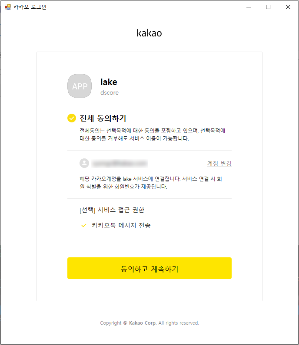
Task: Click the window icon beside 카카오 로그인 title
Action: point(8,7)
